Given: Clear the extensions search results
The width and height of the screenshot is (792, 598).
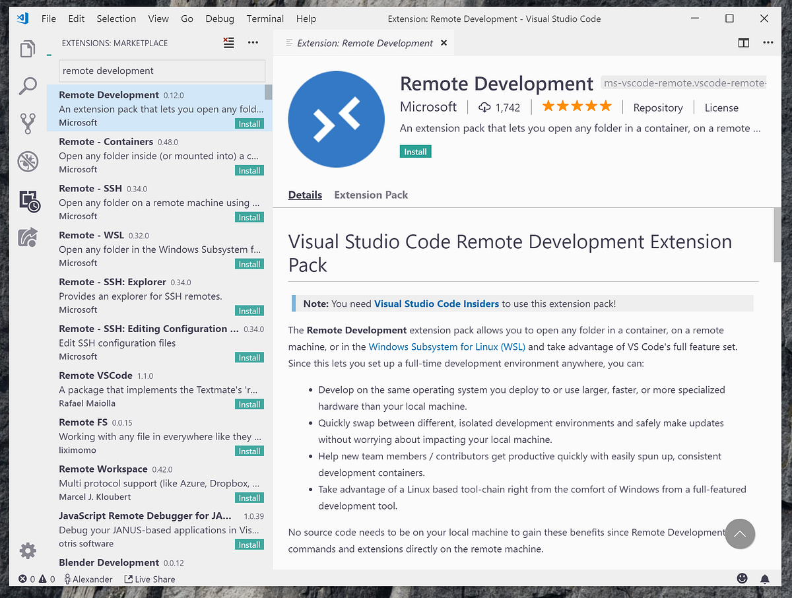Looking at the screenshot, I should 228,43.
